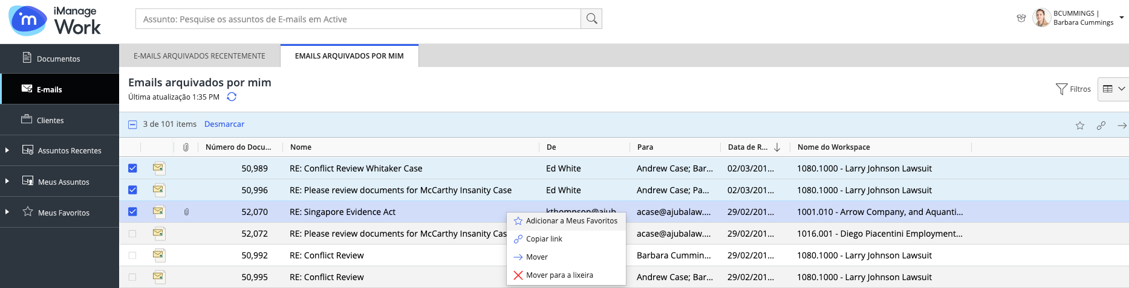Screen dimensions: 1129x288
Task: Click the copy link icon in selection bar
Action: [1101, 126]
